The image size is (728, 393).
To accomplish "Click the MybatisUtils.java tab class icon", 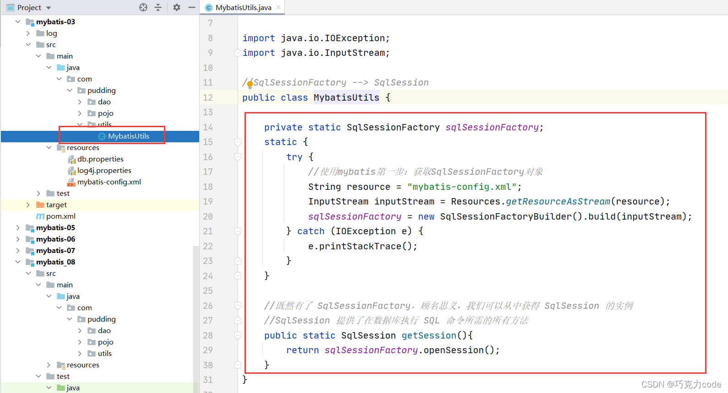I will point(209,7).
